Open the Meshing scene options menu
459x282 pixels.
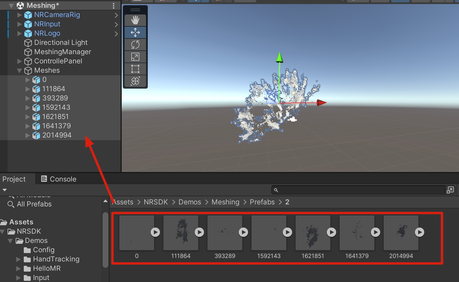click(x=114, y=6)
